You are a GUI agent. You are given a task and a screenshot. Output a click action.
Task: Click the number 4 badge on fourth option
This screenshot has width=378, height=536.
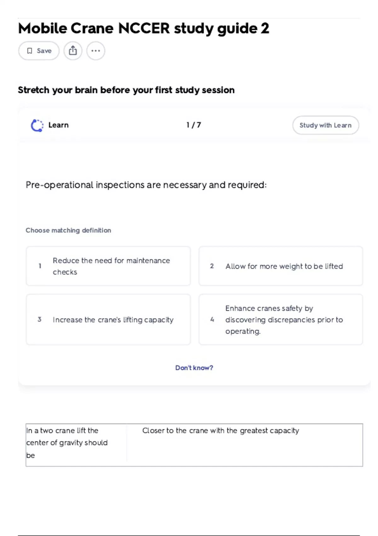tap(212, 319)
